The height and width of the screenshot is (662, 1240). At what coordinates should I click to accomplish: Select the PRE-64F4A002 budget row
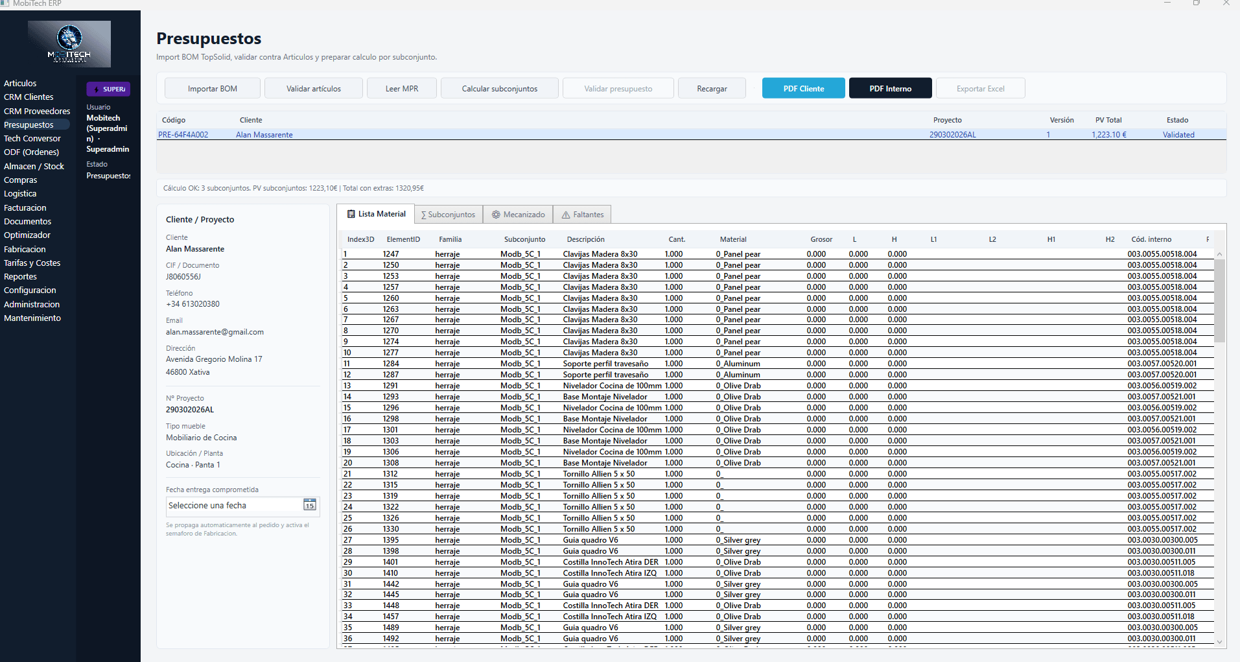tap(183, 135)
